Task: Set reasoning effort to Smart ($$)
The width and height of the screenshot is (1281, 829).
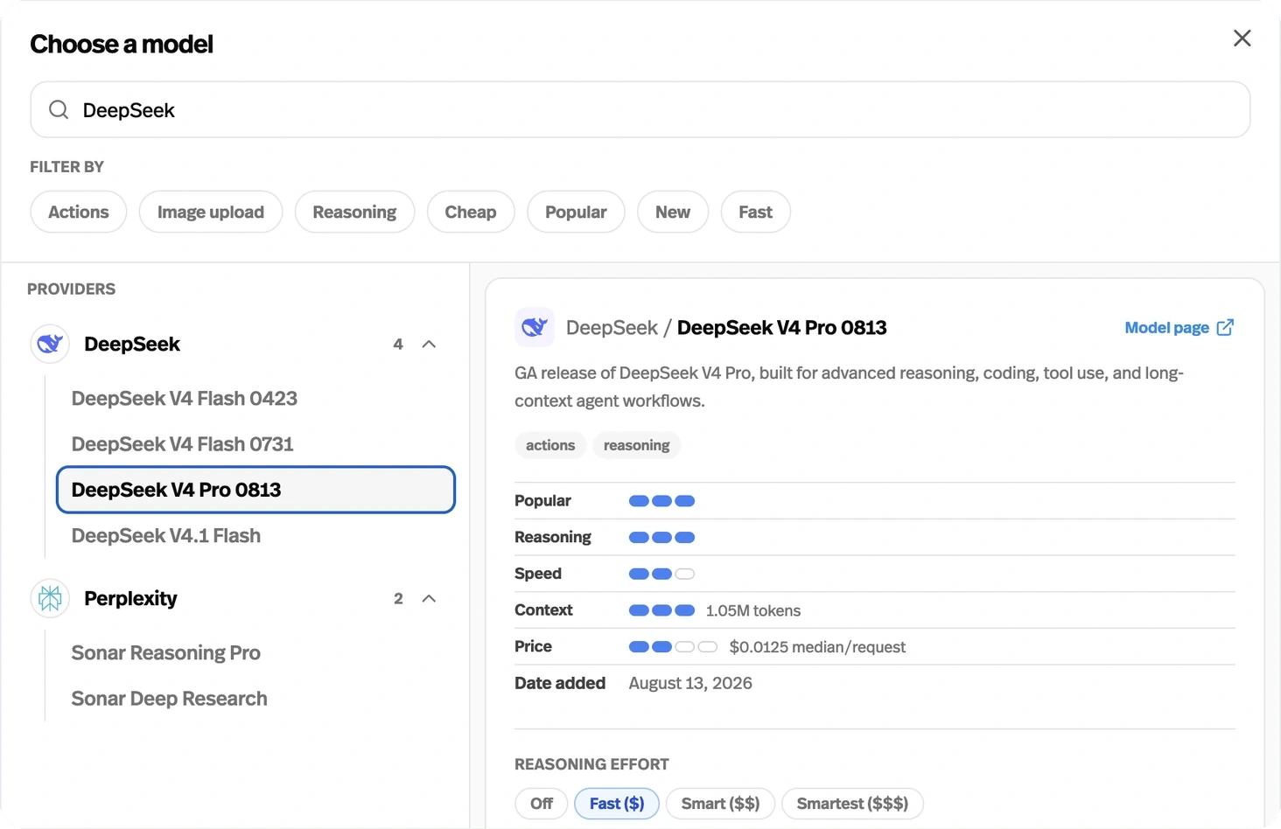Action: click(720, 804)
